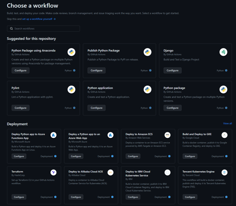Configure Deploy to Alibaba Cloud ACK workflow

[76, 197]
